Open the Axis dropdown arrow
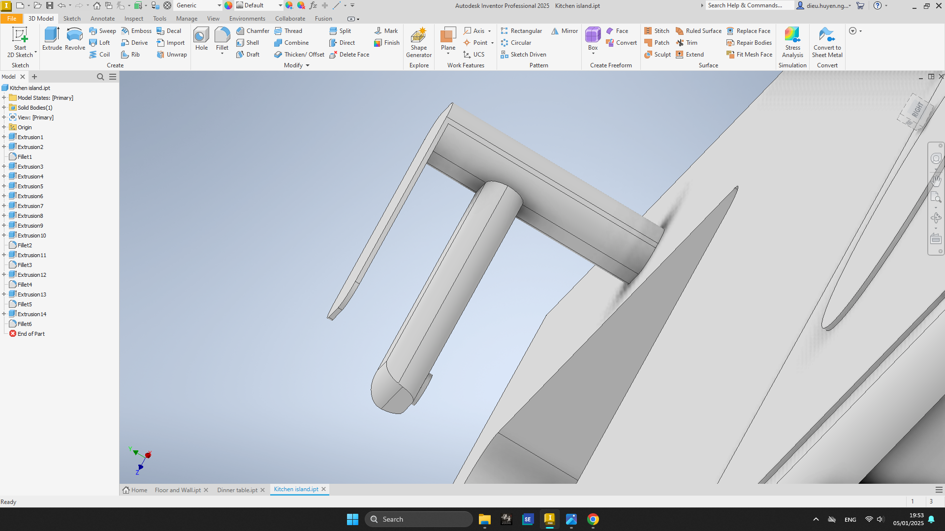Image resolution: width=945 pixels, height=531 pixels. (490, 31)
